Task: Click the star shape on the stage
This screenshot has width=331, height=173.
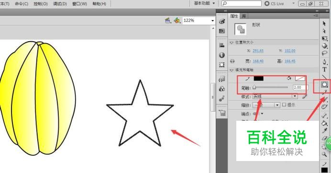Action: click(140, 113)
